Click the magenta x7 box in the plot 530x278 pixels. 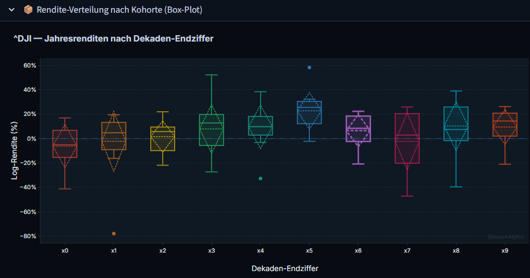click(407, 138)
